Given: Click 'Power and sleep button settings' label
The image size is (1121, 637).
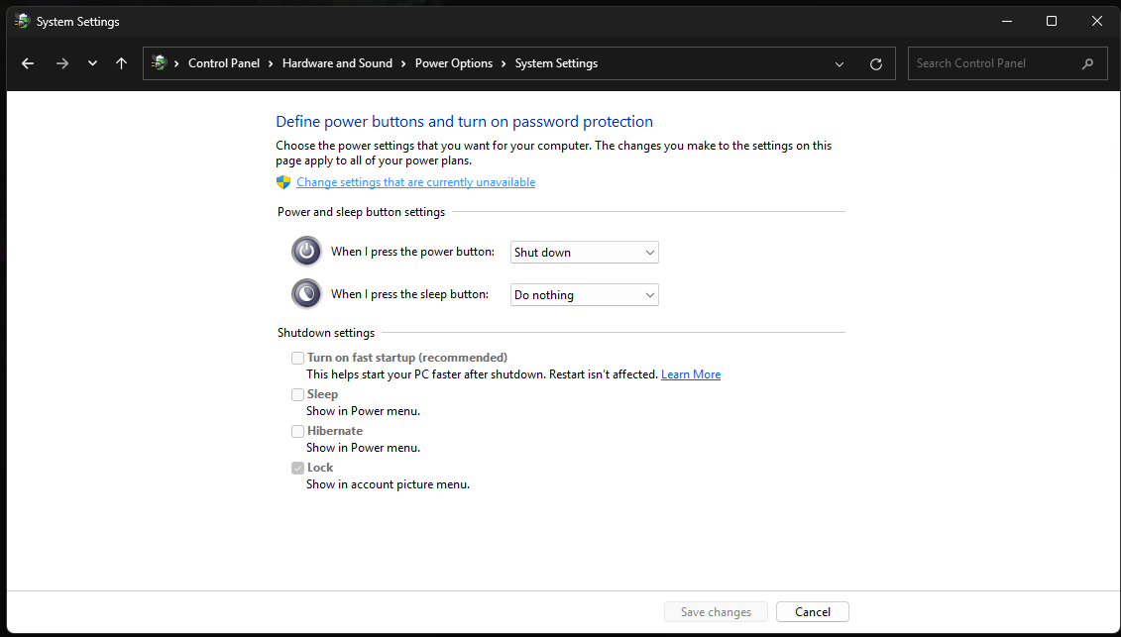Looking at the screenshot, I should [x=361, y=212].
